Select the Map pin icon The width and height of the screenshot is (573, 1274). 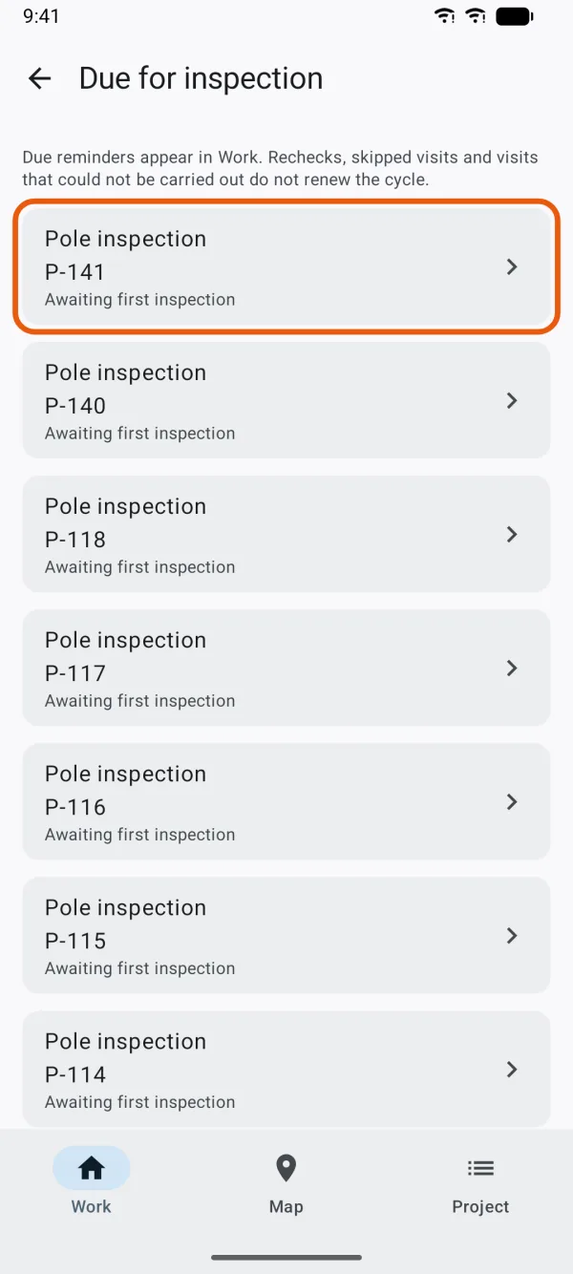point(286,1167)
